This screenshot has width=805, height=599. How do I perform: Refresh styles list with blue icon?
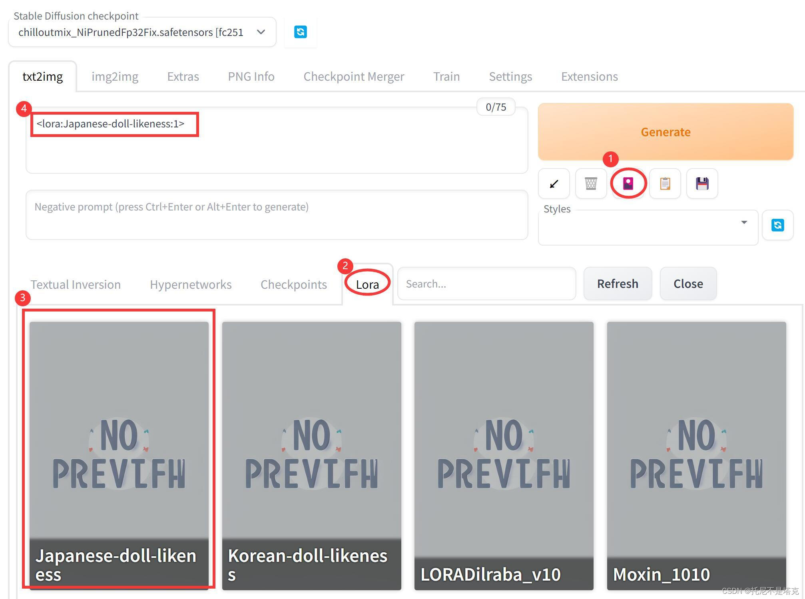(777, 225)
